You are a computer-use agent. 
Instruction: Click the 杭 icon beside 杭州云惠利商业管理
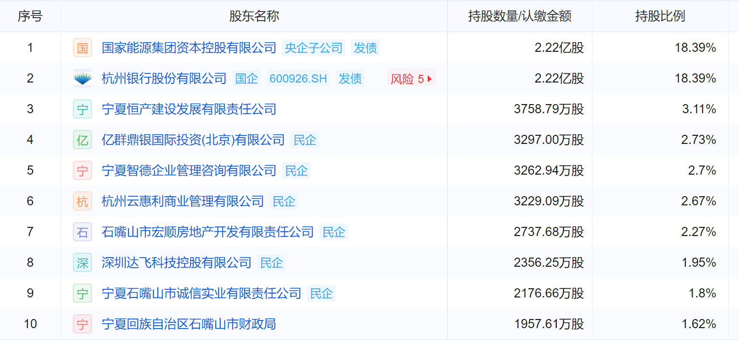[x=82, y=201]
